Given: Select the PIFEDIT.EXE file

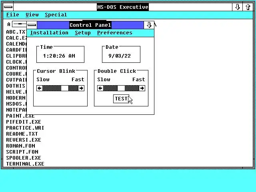Looking at the screenshot, I should 24,122.
